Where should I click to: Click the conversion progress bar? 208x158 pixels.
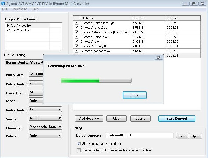point(96,81)
